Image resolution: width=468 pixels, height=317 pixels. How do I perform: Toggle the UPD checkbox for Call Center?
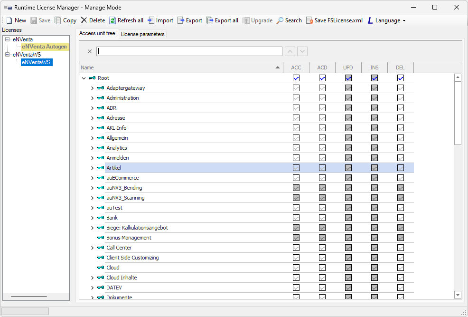click(x=348, y=248)
